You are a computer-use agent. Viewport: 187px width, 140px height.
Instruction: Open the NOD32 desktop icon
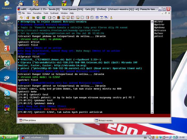click(x=7, y=65)
